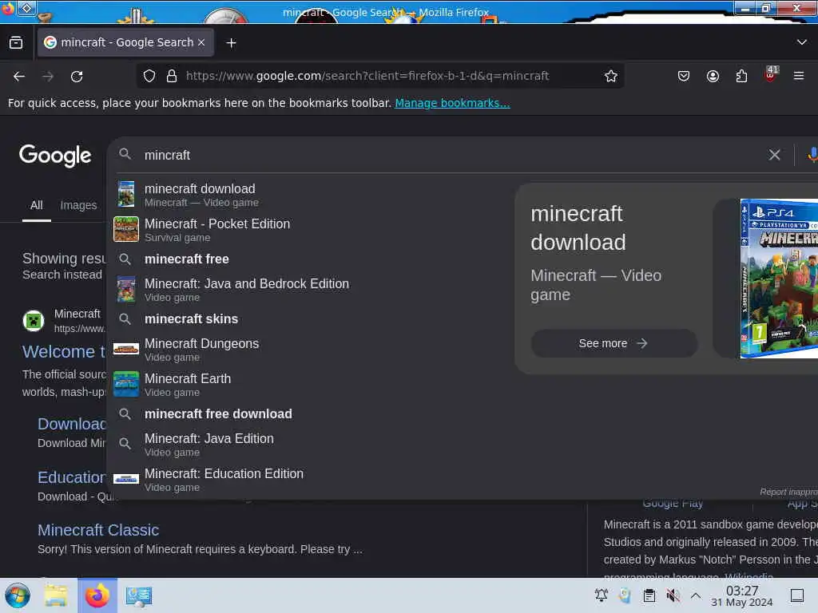Choose suggestion Minecraft - Pocket Edition
818x613 pixels.
tap(311, 230)
